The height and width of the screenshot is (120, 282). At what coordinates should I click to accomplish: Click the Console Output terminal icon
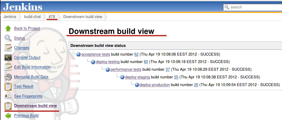[x=8, y=57]
